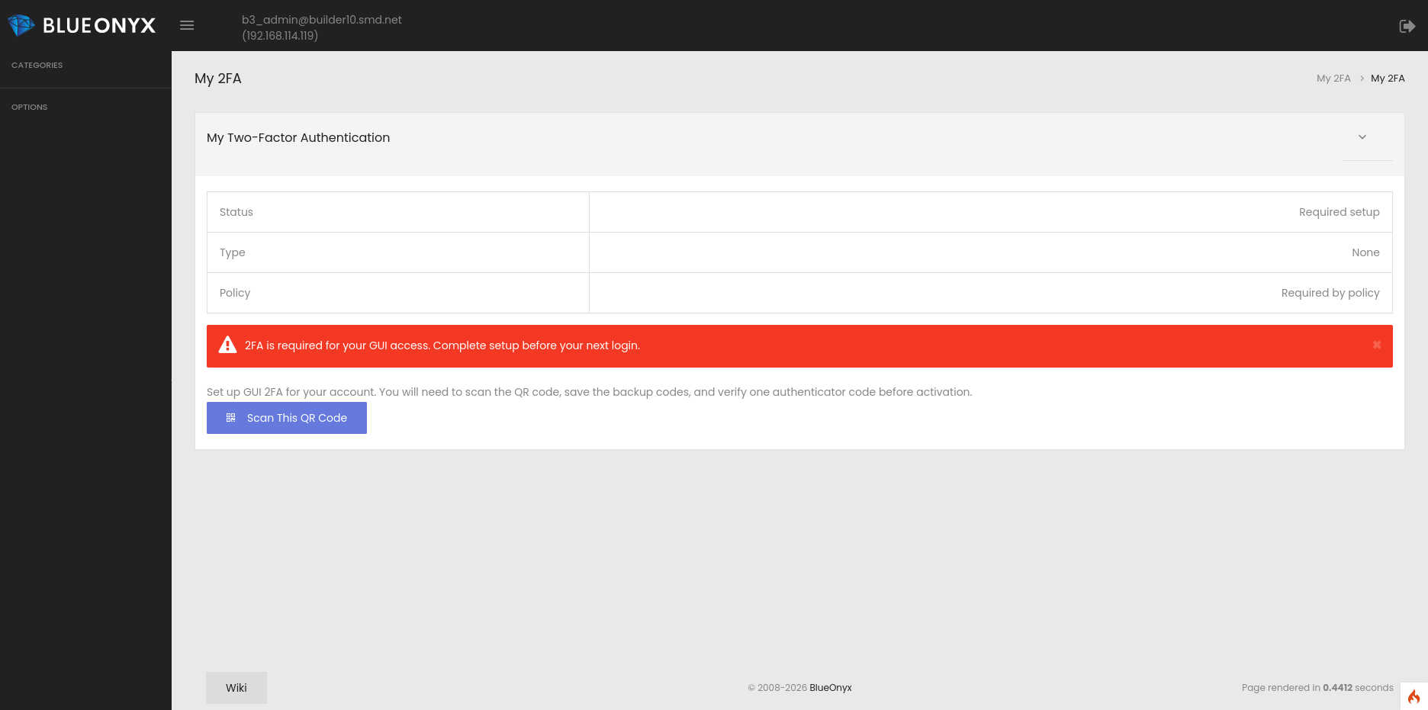
Task: Follow the BlueOnyx link in the copyright footer
Action: click(830, 688)
